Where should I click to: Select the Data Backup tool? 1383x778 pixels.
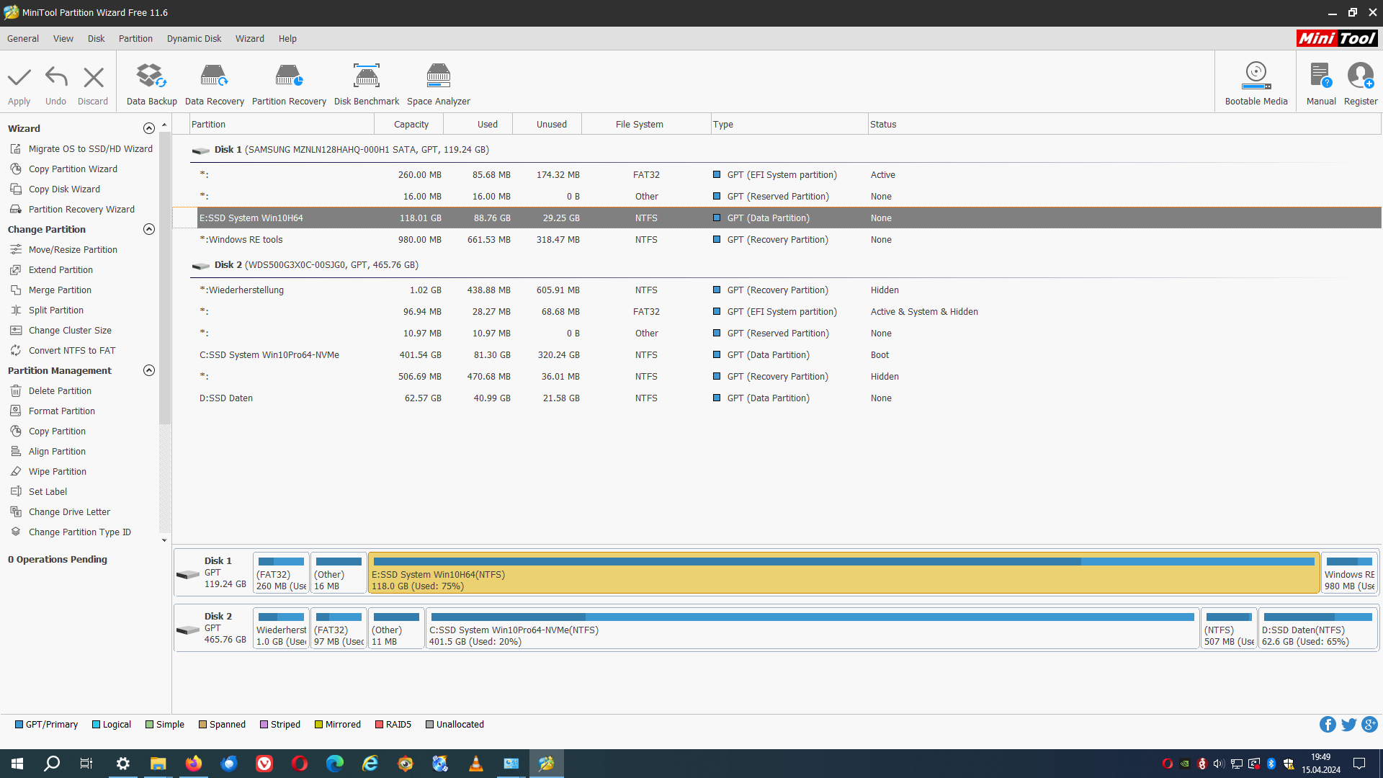coord(151,81)
